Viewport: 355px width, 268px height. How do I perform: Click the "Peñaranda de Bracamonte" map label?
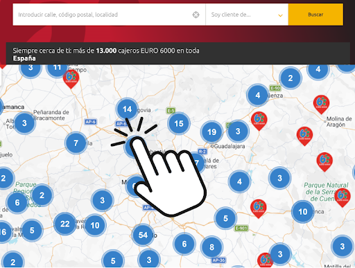pos(51,115)
